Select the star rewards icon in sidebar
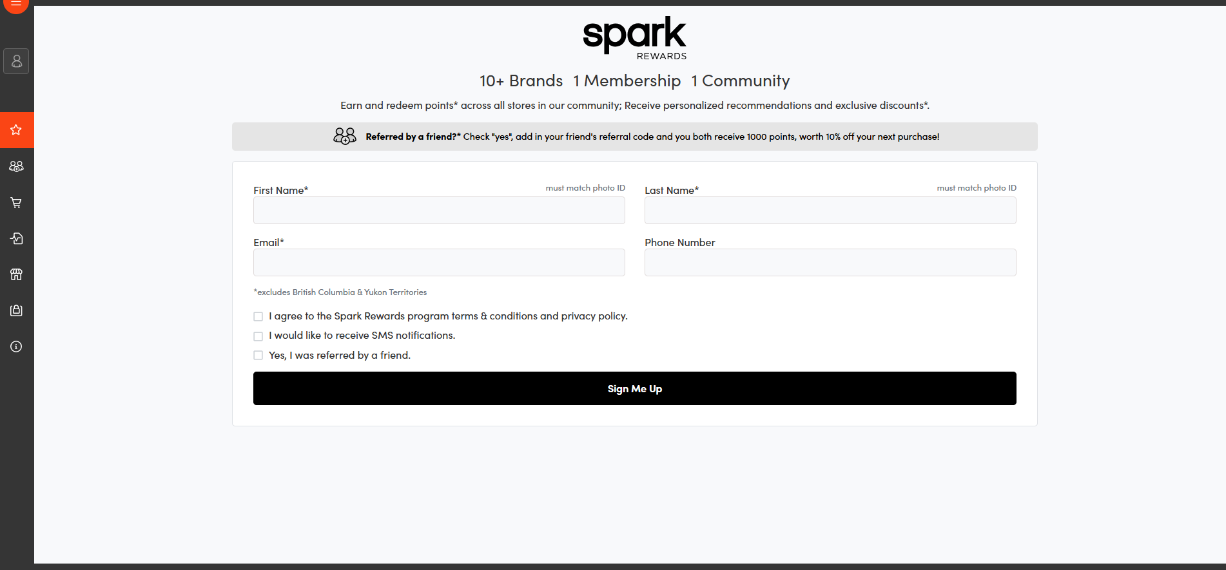Viewport: 1226px width, 570px height. 17,130
